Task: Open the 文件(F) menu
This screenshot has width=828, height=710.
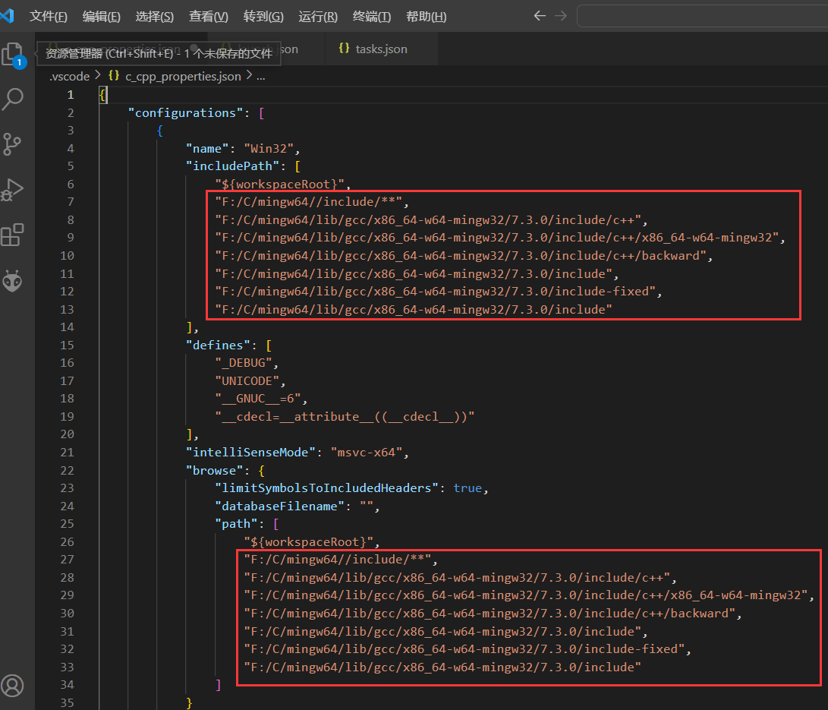Action: click(49, 17)
